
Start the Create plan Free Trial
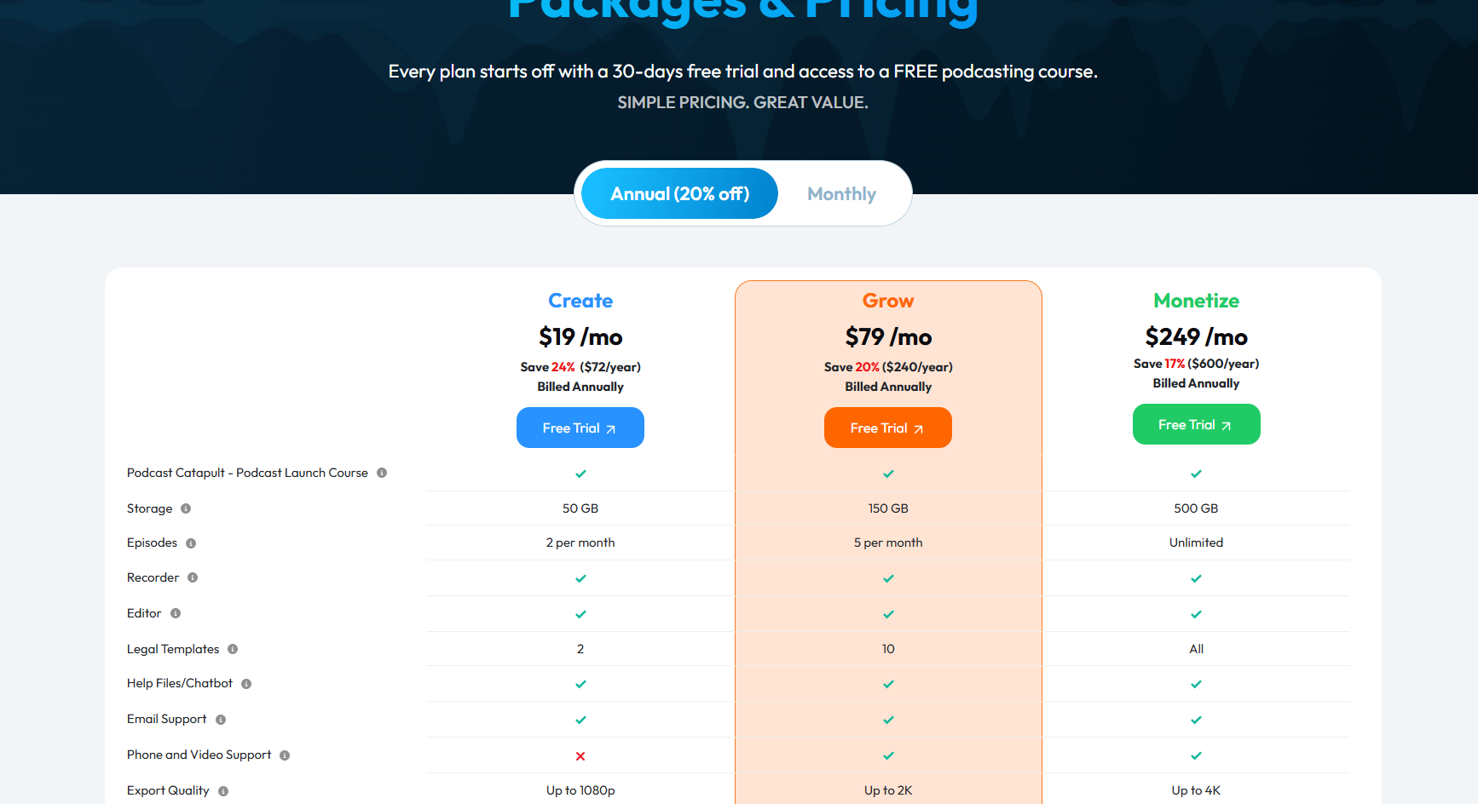[x=580, y=428]
